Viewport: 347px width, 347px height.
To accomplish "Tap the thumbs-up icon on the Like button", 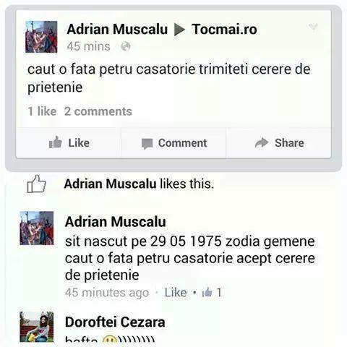I will click(56, 142).
